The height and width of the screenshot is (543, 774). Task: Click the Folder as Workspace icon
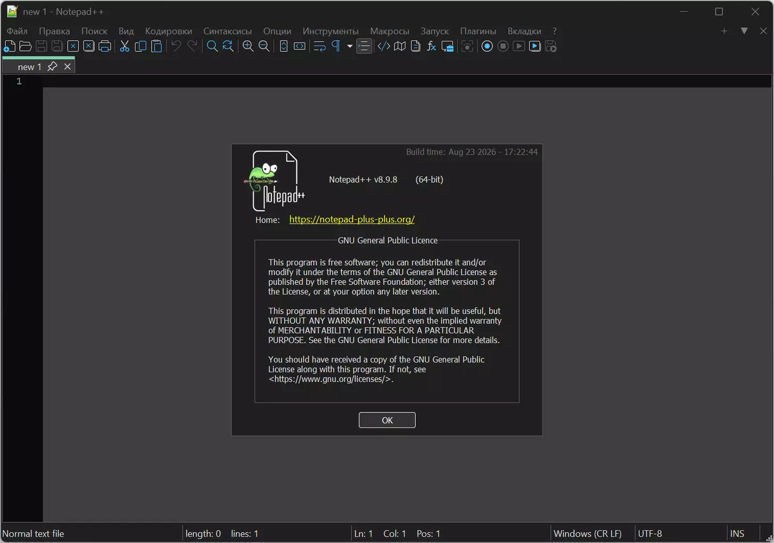(448, 46)
